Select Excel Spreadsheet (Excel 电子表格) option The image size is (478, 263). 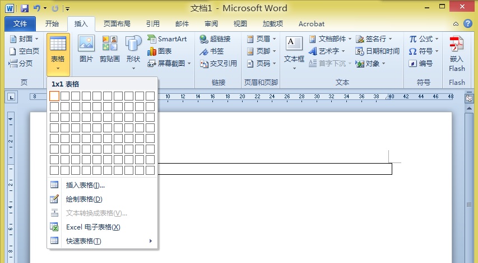pyautogui.click(x=92, y=227)
